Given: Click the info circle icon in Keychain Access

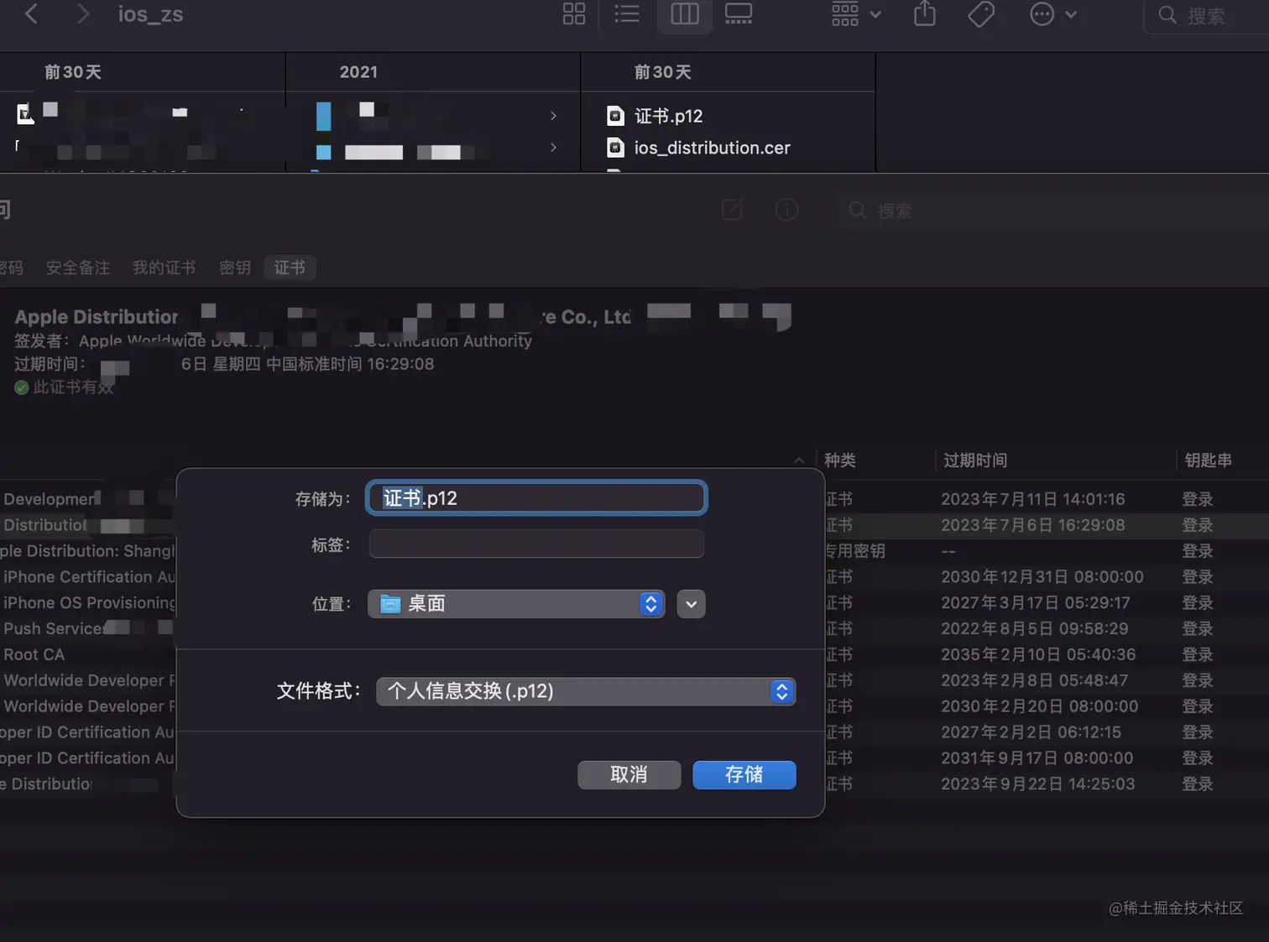Looking at the screenshot, I should click(786, 210).
